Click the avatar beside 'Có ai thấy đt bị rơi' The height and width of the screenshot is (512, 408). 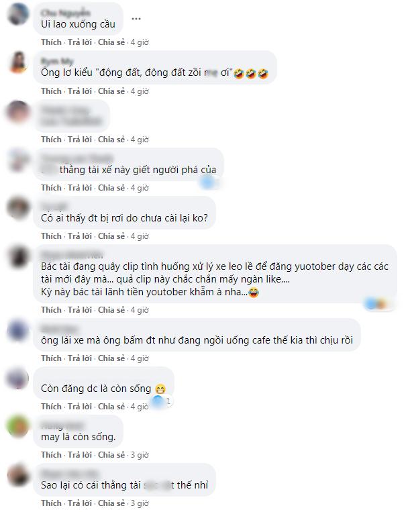pyautogui.click(x=18, y=207)
